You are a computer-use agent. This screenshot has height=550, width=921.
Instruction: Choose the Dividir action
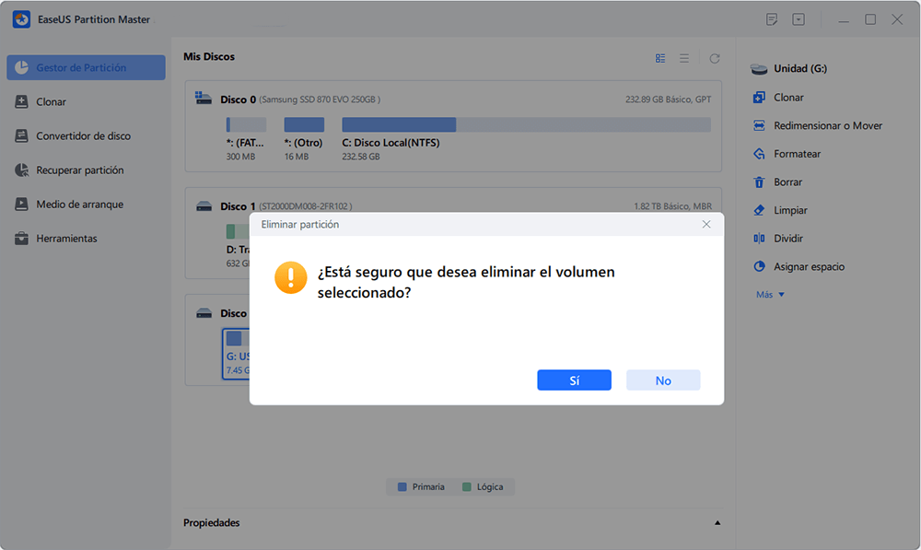787,239
